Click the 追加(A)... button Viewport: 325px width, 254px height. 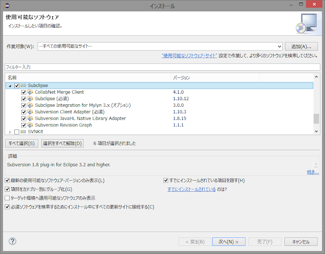[301, 47]
